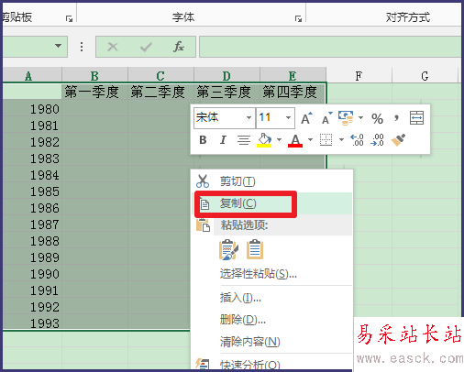Open the 宋体 font name dropdown
Viewport: 464px width, 372px height.
click(249, 117)
